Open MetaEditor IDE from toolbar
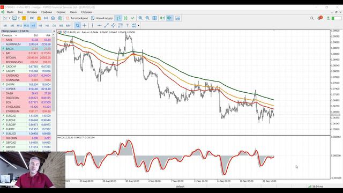Image resolution: width=343 pixels, height=193 pixels. coord(32,18)
